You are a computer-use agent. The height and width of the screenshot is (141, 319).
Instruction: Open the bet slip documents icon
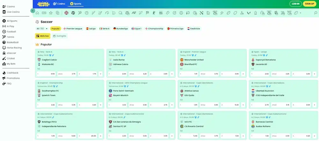tap(57, 13)
